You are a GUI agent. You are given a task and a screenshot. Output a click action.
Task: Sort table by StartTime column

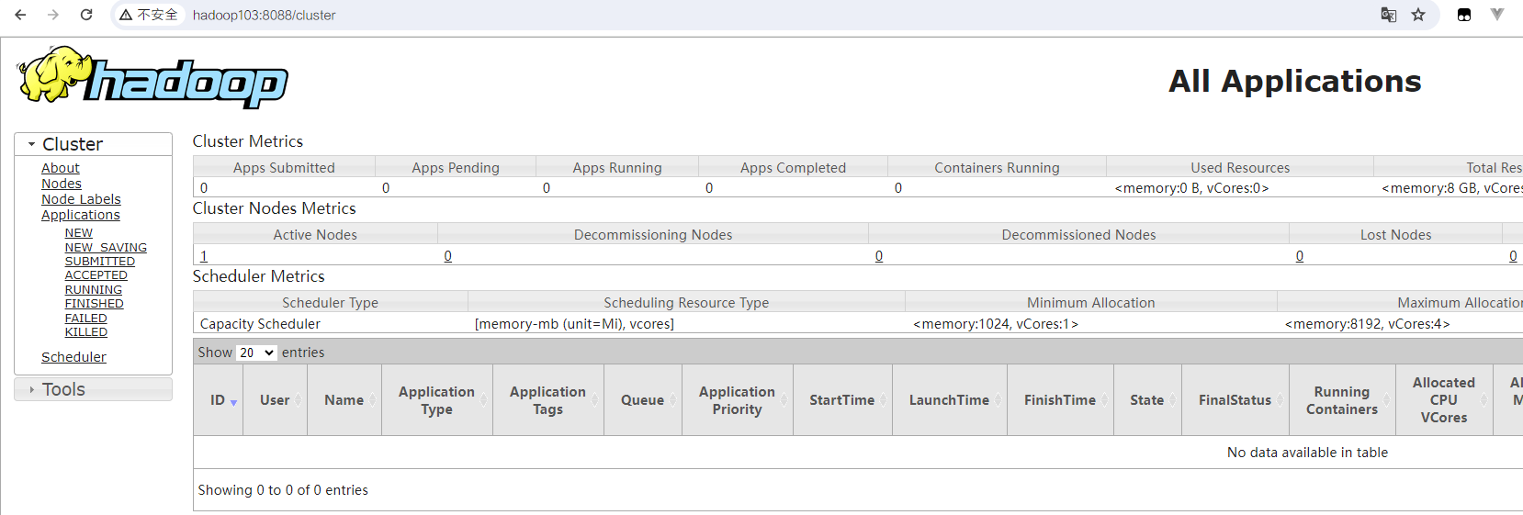pyautogui.click(x=842, y=400)
